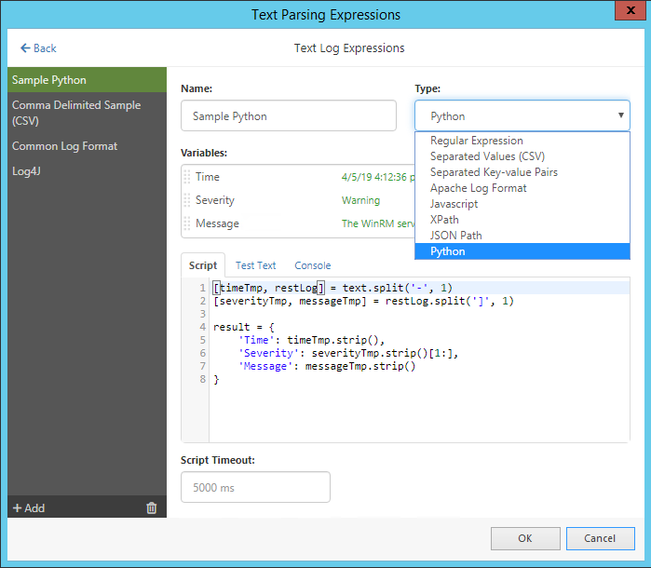Screen dimensions: 651x568
Task: Choose XPath type option
Action: click(522, 220)
